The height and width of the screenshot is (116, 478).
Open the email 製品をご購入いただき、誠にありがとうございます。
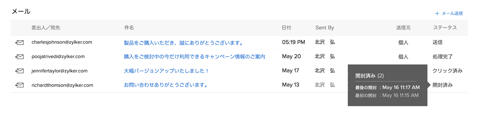[x=184, y=43]
